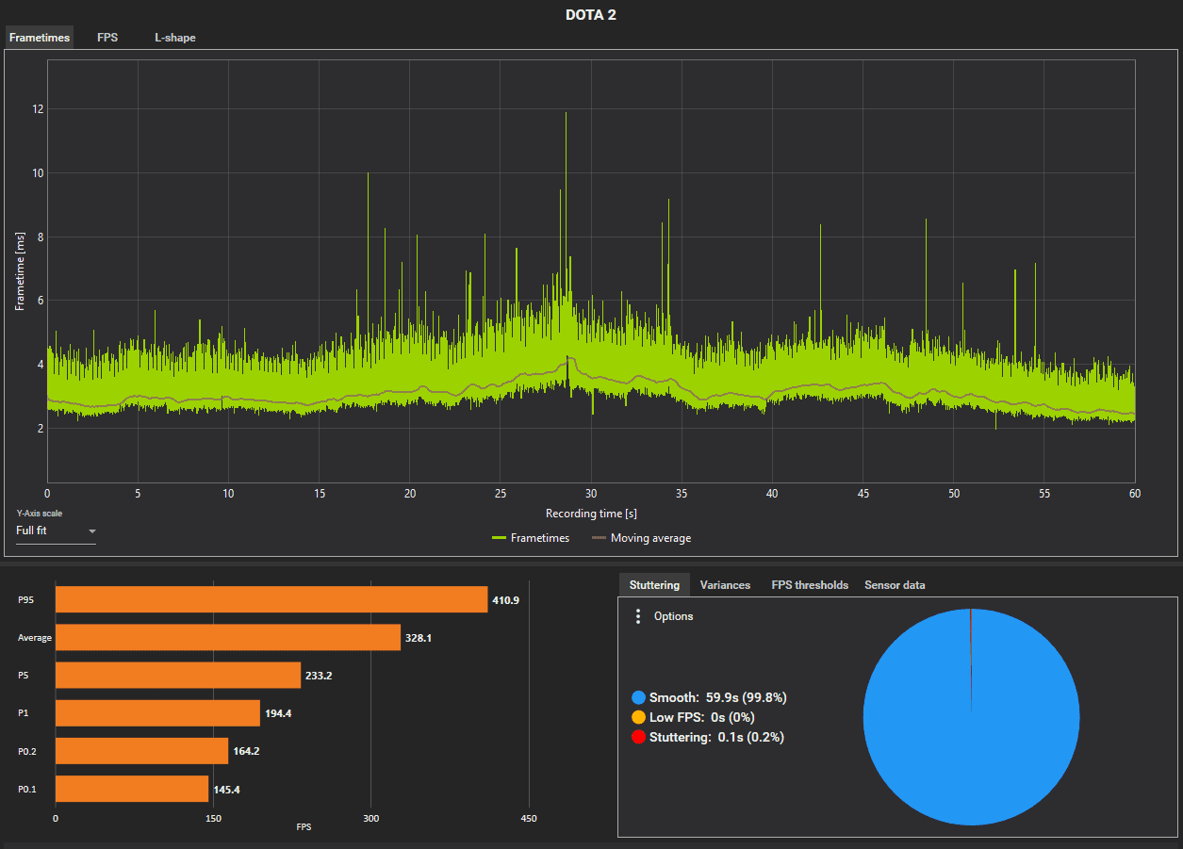The image size is (1183, 849).
Task: Select the 410.9 value label
Action: (x=506, y=600)
